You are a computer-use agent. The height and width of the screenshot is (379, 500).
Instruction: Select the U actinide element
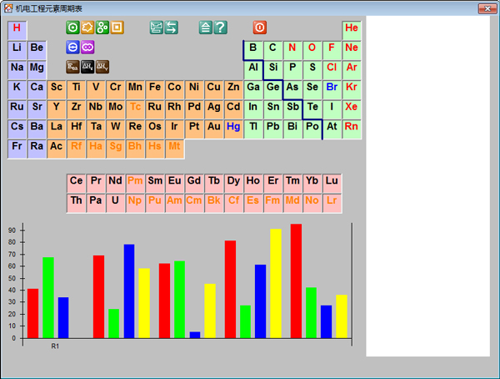coord(115,200)
